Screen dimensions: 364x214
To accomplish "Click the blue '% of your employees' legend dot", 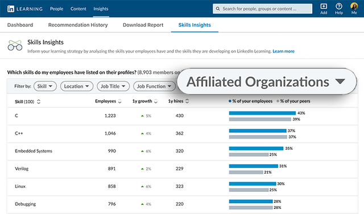I will pyautogui.click(x=230, y=101).
